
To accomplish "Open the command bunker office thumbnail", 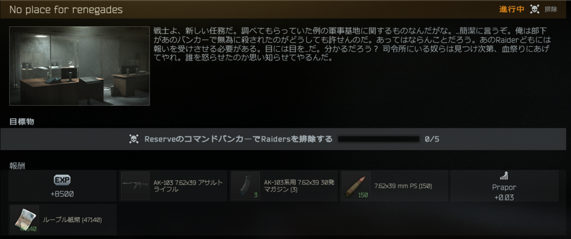I will click(x=79, y=66).
